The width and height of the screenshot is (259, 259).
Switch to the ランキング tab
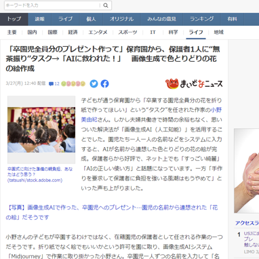(202, 19)
